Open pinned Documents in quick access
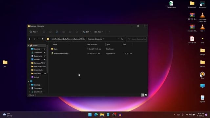210x118 pixels. (38, 56)
